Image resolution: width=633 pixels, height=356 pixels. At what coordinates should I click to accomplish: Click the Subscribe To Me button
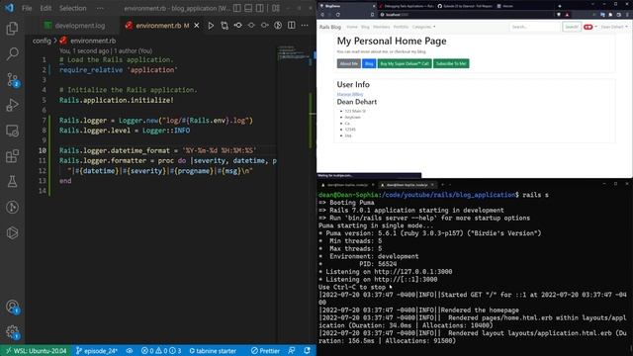pos(451,63)
